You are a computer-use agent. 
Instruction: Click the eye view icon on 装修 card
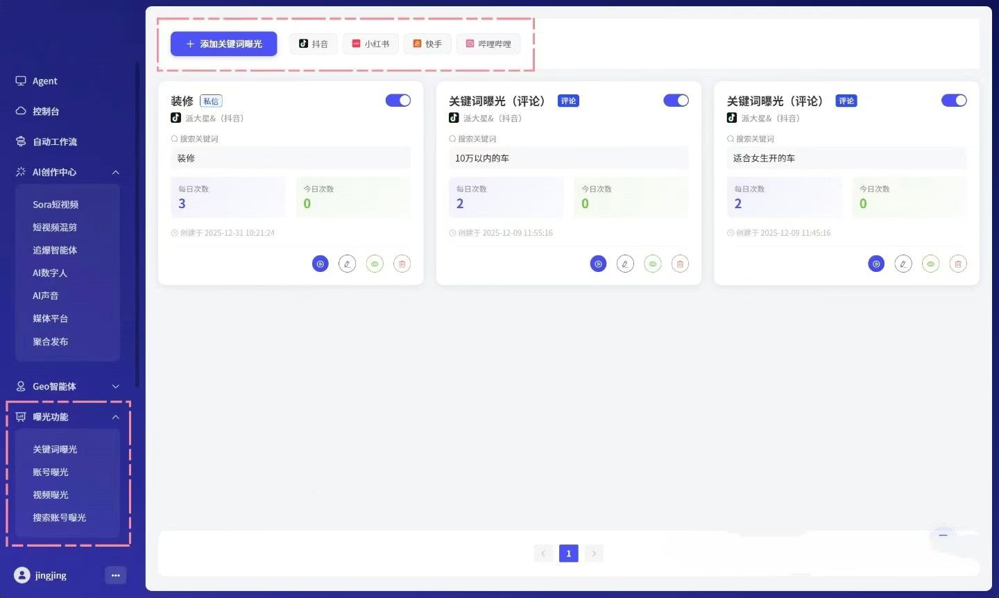pyautogui.click(x=375, y=264)
